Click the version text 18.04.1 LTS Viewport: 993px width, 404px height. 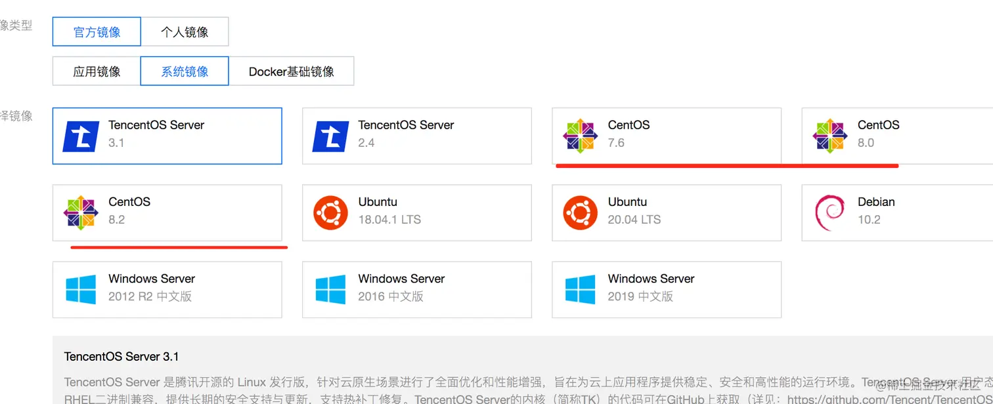pyautogui.click(x=390, y=220)
